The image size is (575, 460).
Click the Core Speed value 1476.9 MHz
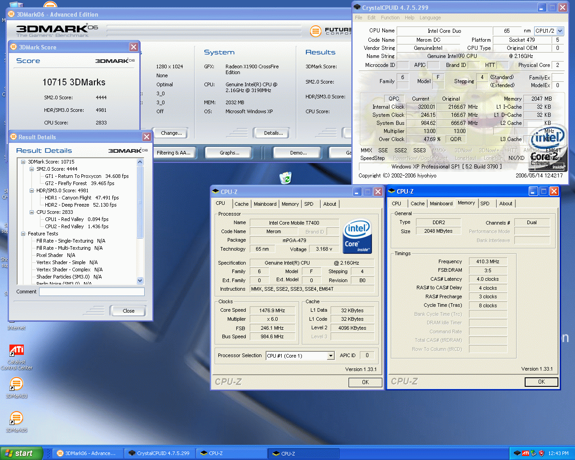272,310
